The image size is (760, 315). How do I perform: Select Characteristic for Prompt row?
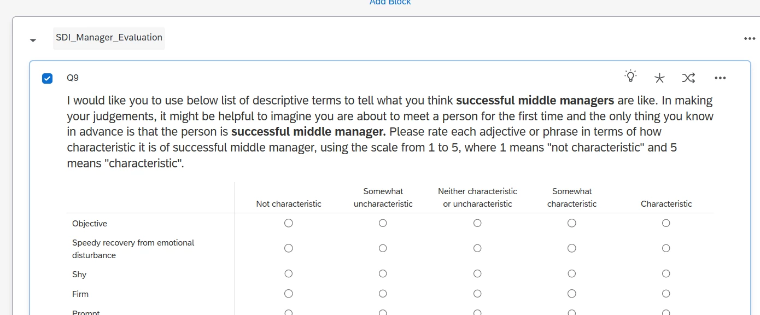click(666, 312)
